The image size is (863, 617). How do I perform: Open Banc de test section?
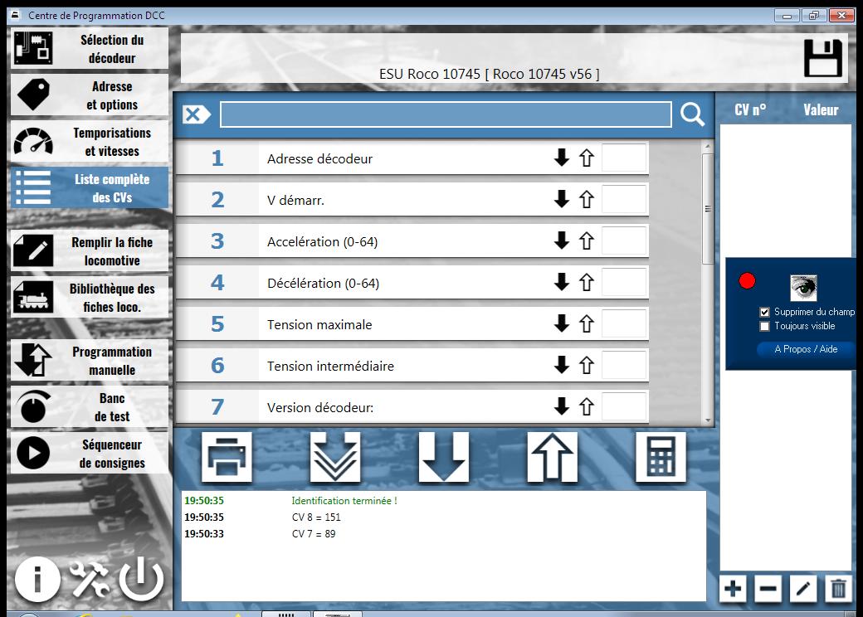click(90, 407)
